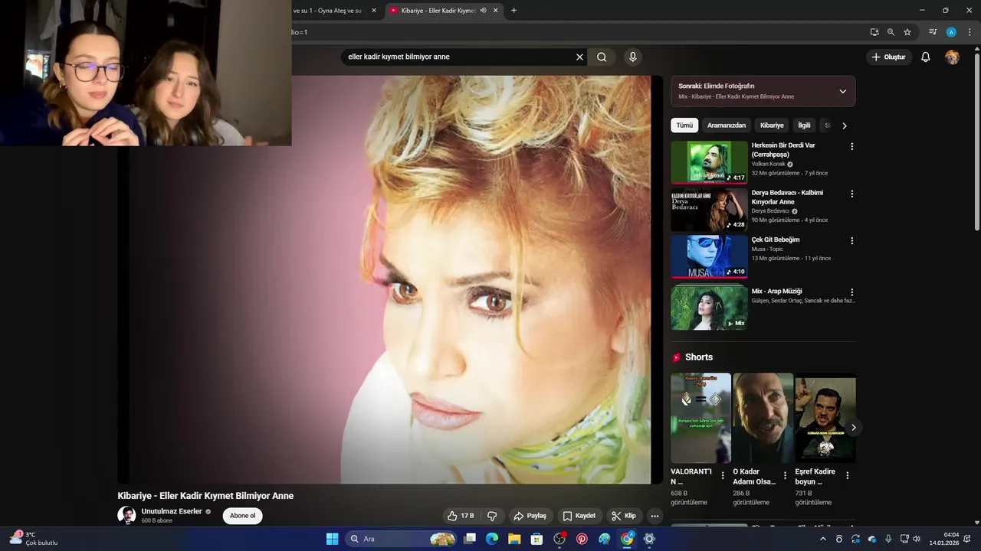Select the İlgili filter chip

click(804, 126)
